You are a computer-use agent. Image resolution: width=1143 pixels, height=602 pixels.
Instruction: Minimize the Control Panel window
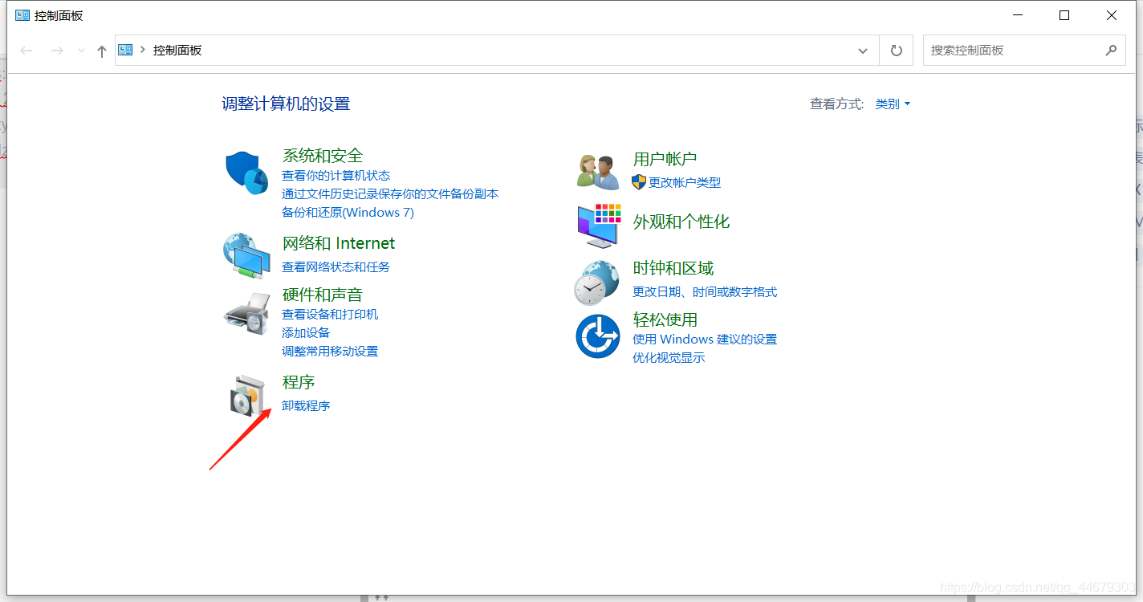(1017, 15)
